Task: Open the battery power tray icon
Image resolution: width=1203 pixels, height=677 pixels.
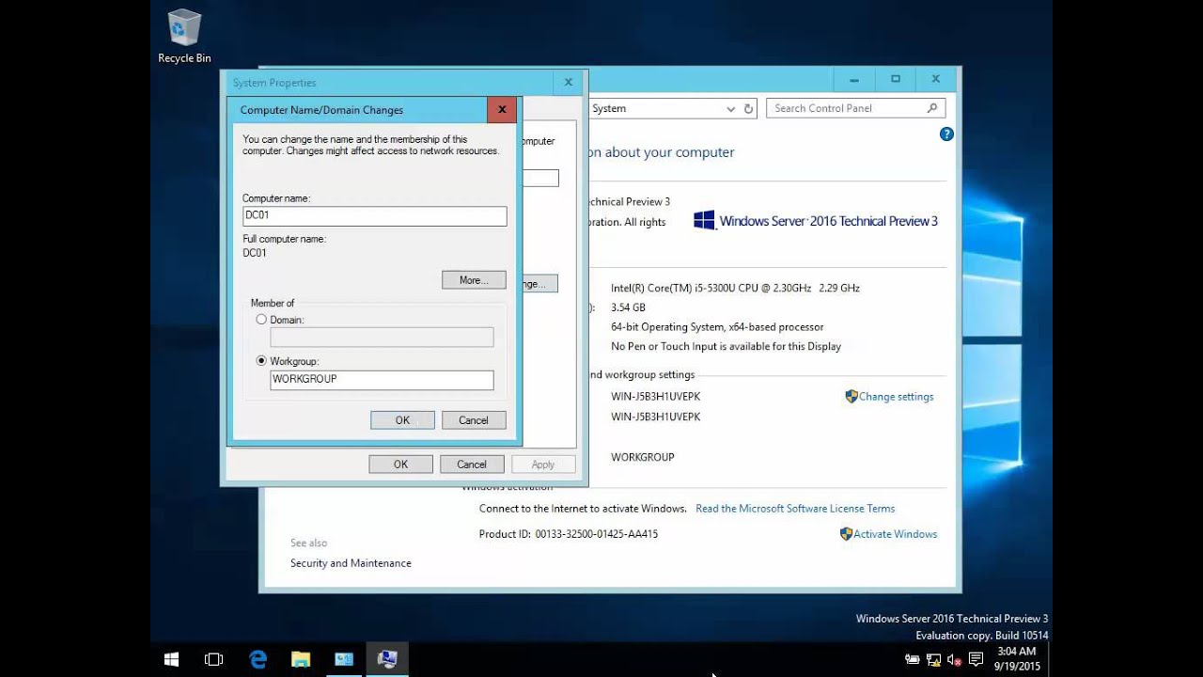Action: [x=913, y=660]
